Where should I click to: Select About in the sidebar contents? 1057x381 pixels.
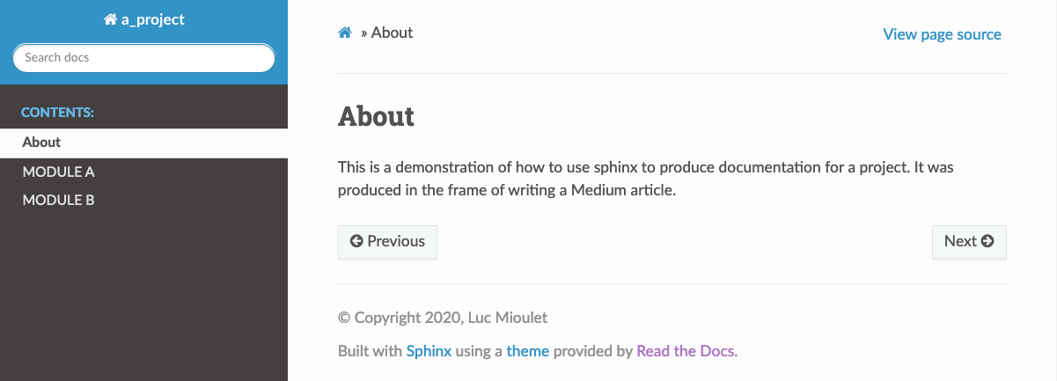point(143,142)
